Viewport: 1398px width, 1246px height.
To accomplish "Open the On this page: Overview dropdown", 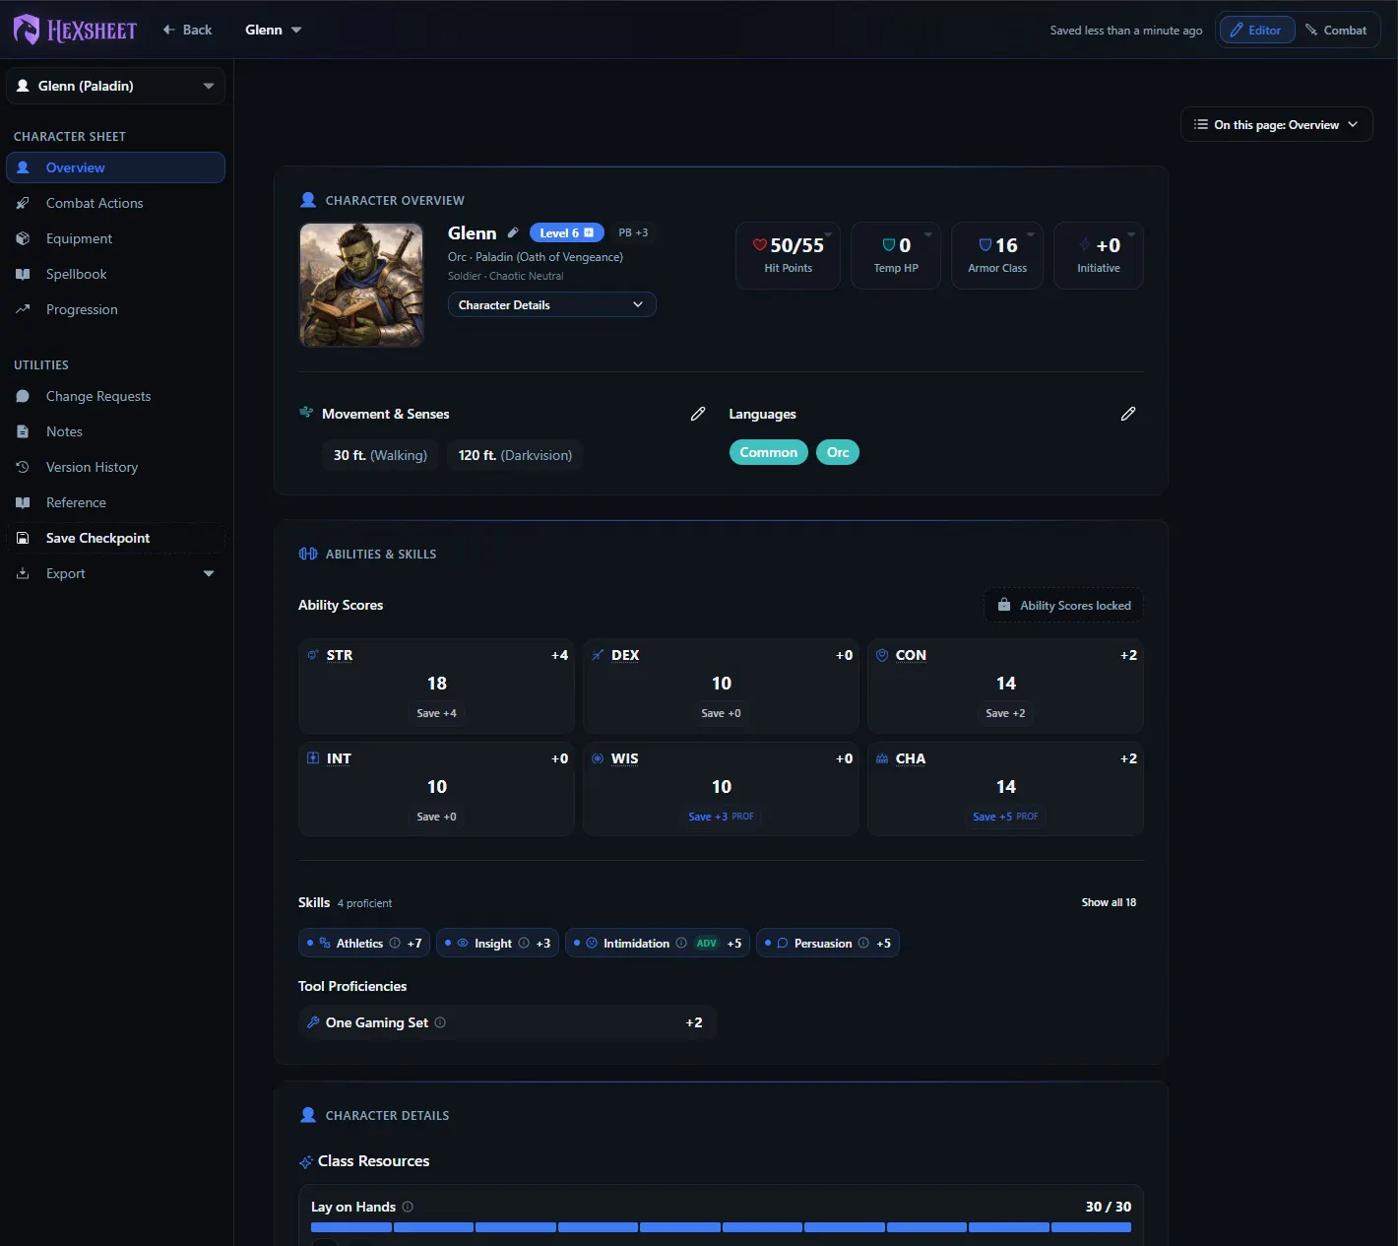I will click(x=1276, y=124).
